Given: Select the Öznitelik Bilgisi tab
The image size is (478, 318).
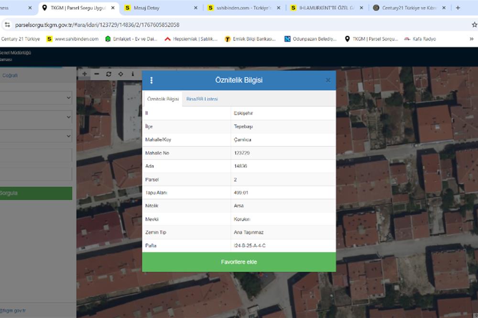Looking at the screenshot, I should 163,99.
